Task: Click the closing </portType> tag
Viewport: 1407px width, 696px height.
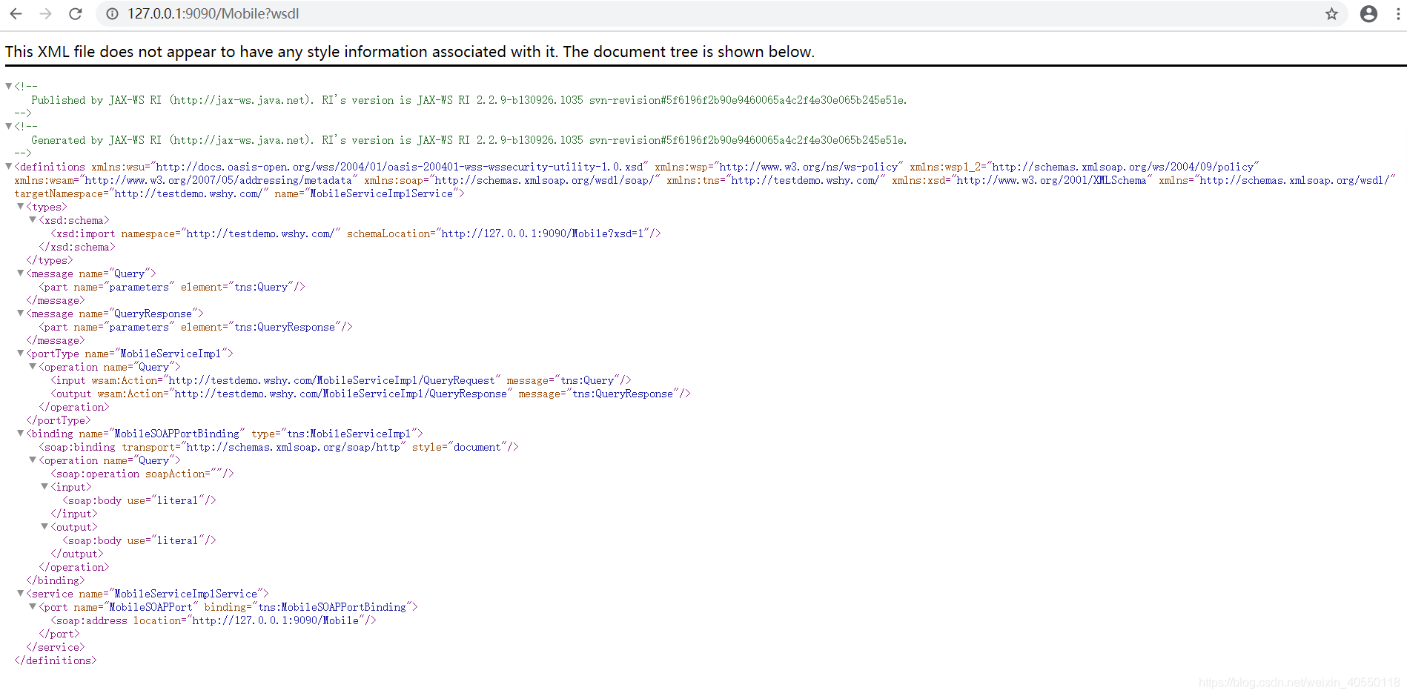Action: pos(59,420)
